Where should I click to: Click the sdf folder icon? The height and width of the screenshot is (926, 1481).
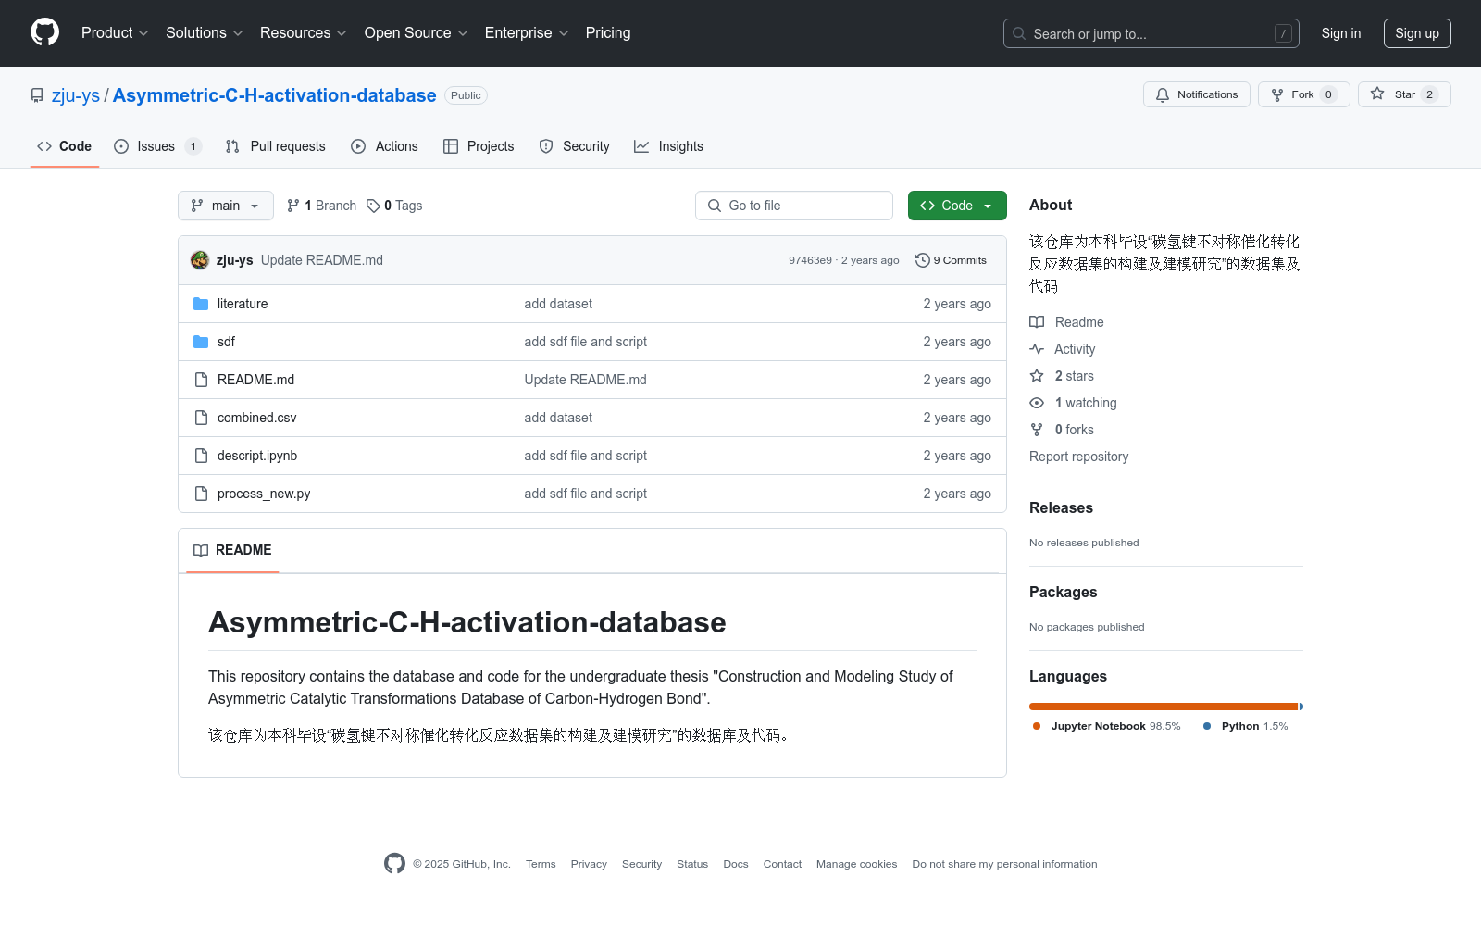pos(201,342)
